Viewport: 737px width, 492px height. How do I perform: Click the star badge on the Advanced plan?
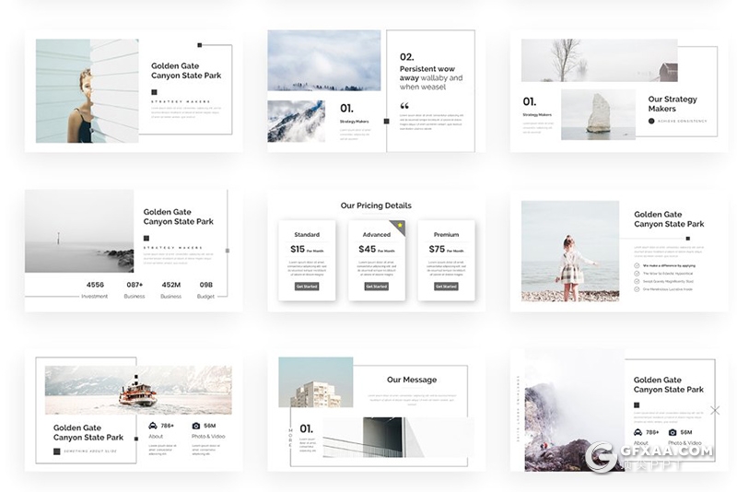pyautogui.click(x=400, y=226)
